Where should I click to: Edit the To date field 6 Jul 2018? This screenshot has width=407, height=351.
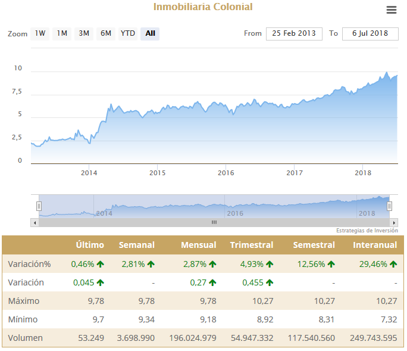coord(370,34)
